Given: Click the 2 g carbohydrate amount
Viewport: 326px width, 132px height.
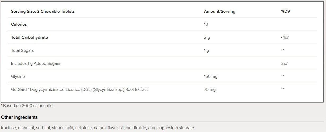Looking at the screenshot, I should (207, 37).
